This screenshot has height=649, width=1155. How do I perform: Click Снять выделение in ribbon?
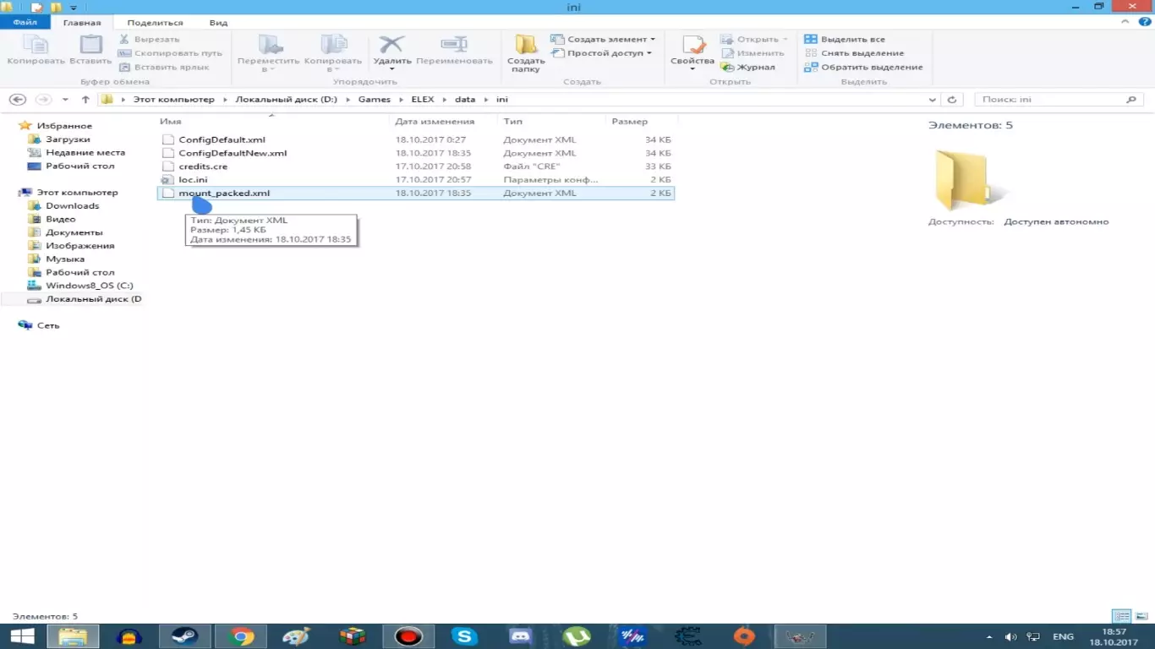point(854,53)
